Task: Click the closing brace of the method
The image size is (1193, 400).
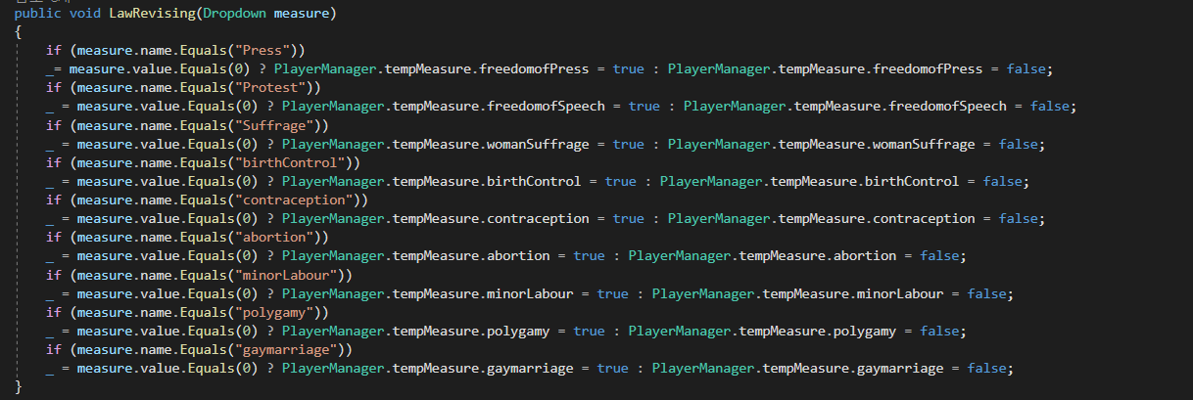Action: [19, 385]
